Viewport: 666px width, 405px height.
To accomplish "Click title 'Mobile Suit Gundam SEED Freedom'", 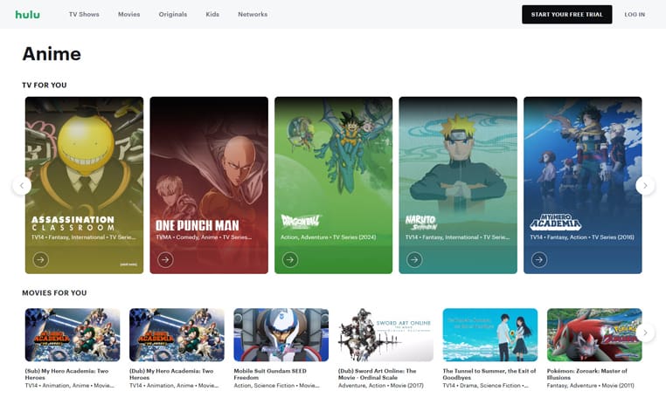I will (x=270, y=374).
